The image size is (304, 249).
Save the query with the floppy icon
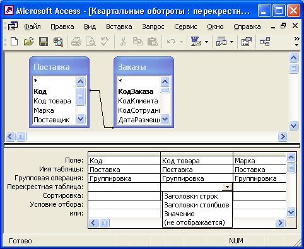click(44, 42)
